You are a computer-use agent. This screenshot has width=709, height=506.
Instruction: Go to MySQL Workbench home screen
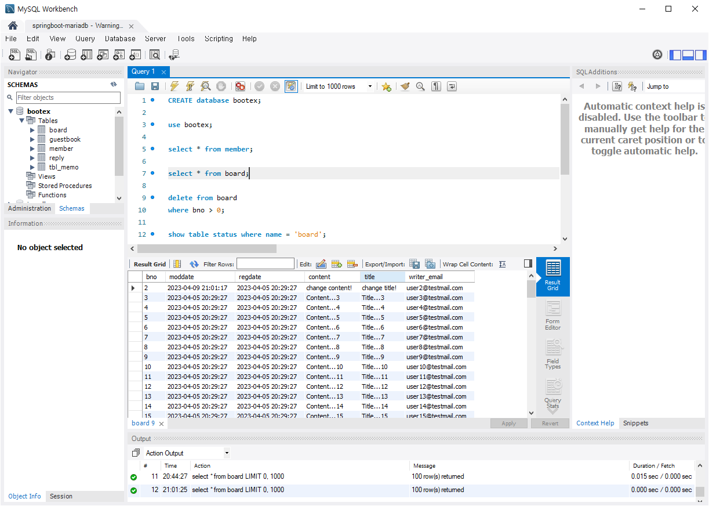13,26
